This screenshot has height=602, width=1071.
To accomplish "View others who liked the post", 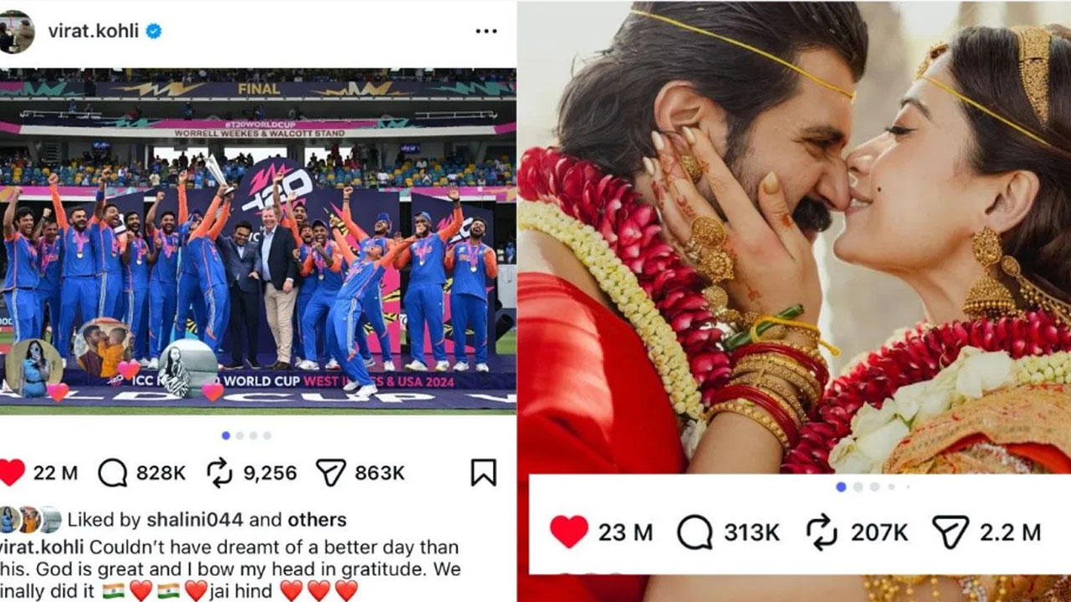I will click(317, 519).
